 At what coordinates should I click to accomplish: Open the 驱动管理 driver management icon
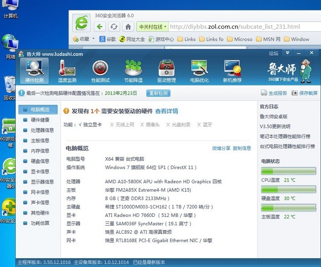(167, 71)
